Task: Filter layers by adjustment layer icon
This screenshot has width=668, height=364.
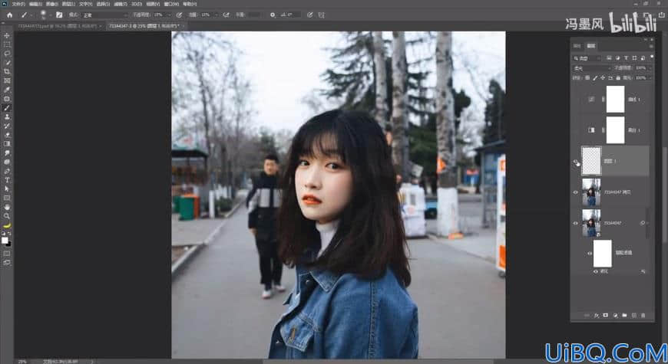Action: [x=617, y=57]
